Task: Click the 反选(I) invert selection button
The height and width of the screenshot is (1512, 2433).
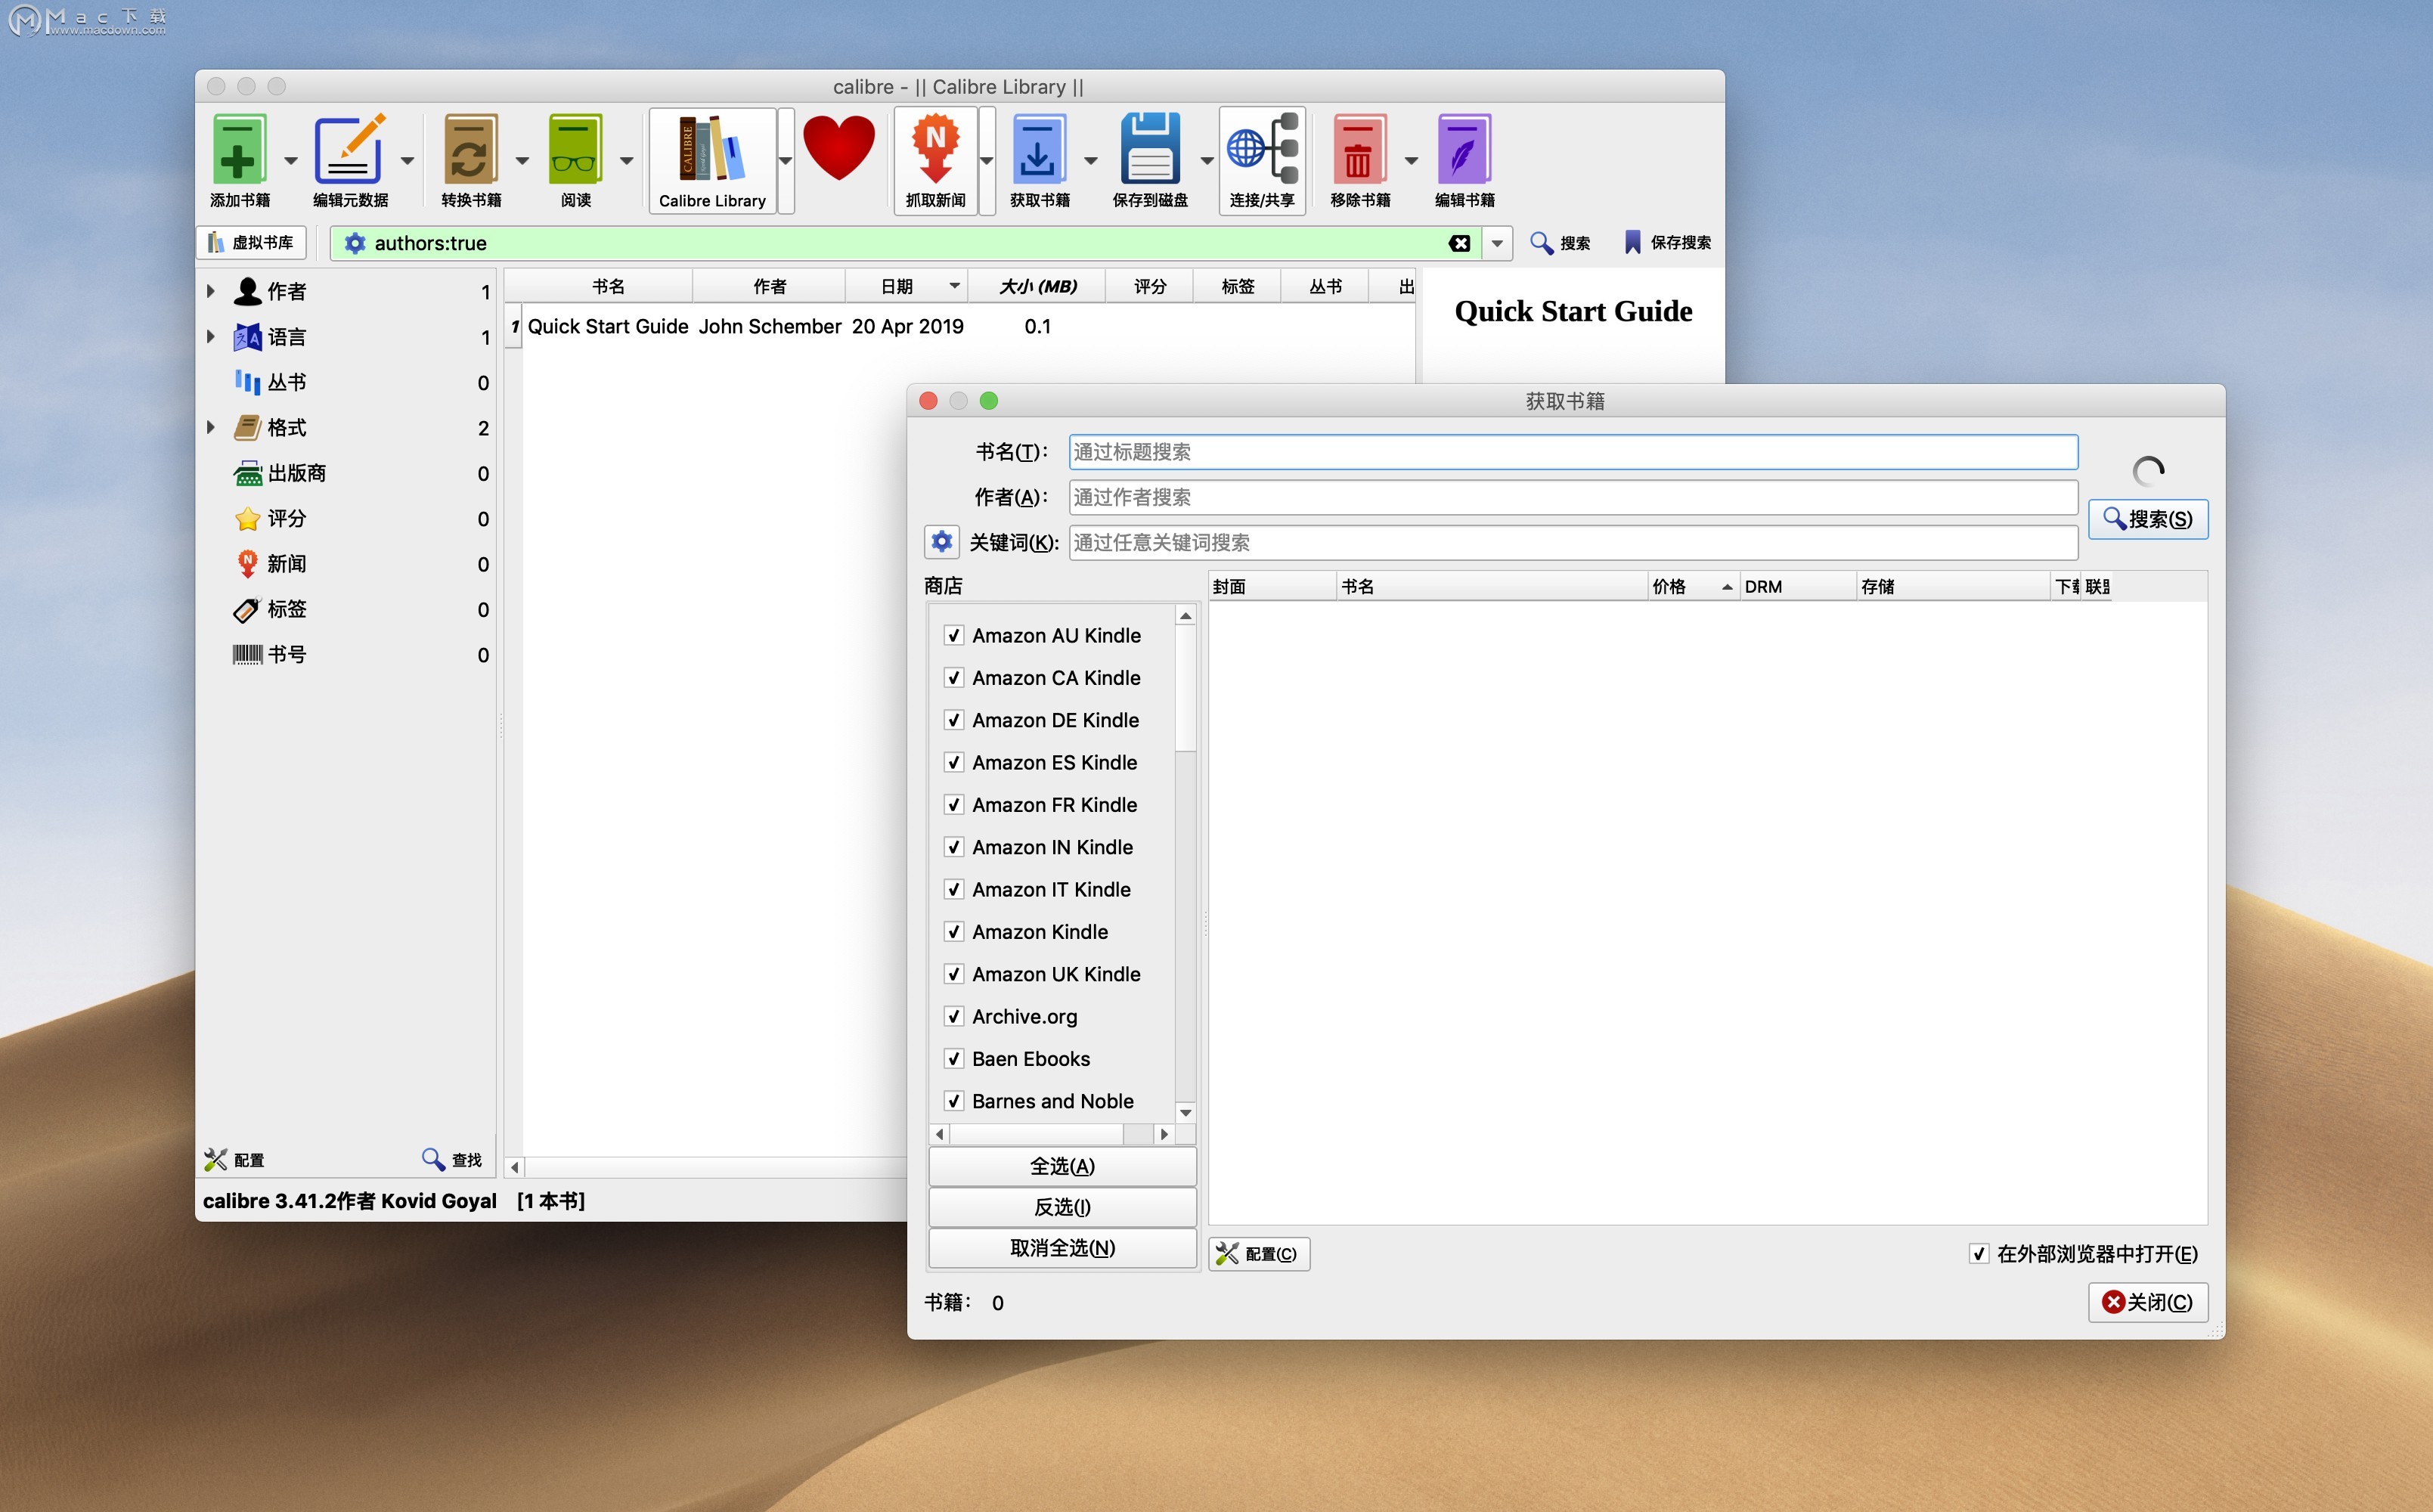Action: click(1062, 1207)
